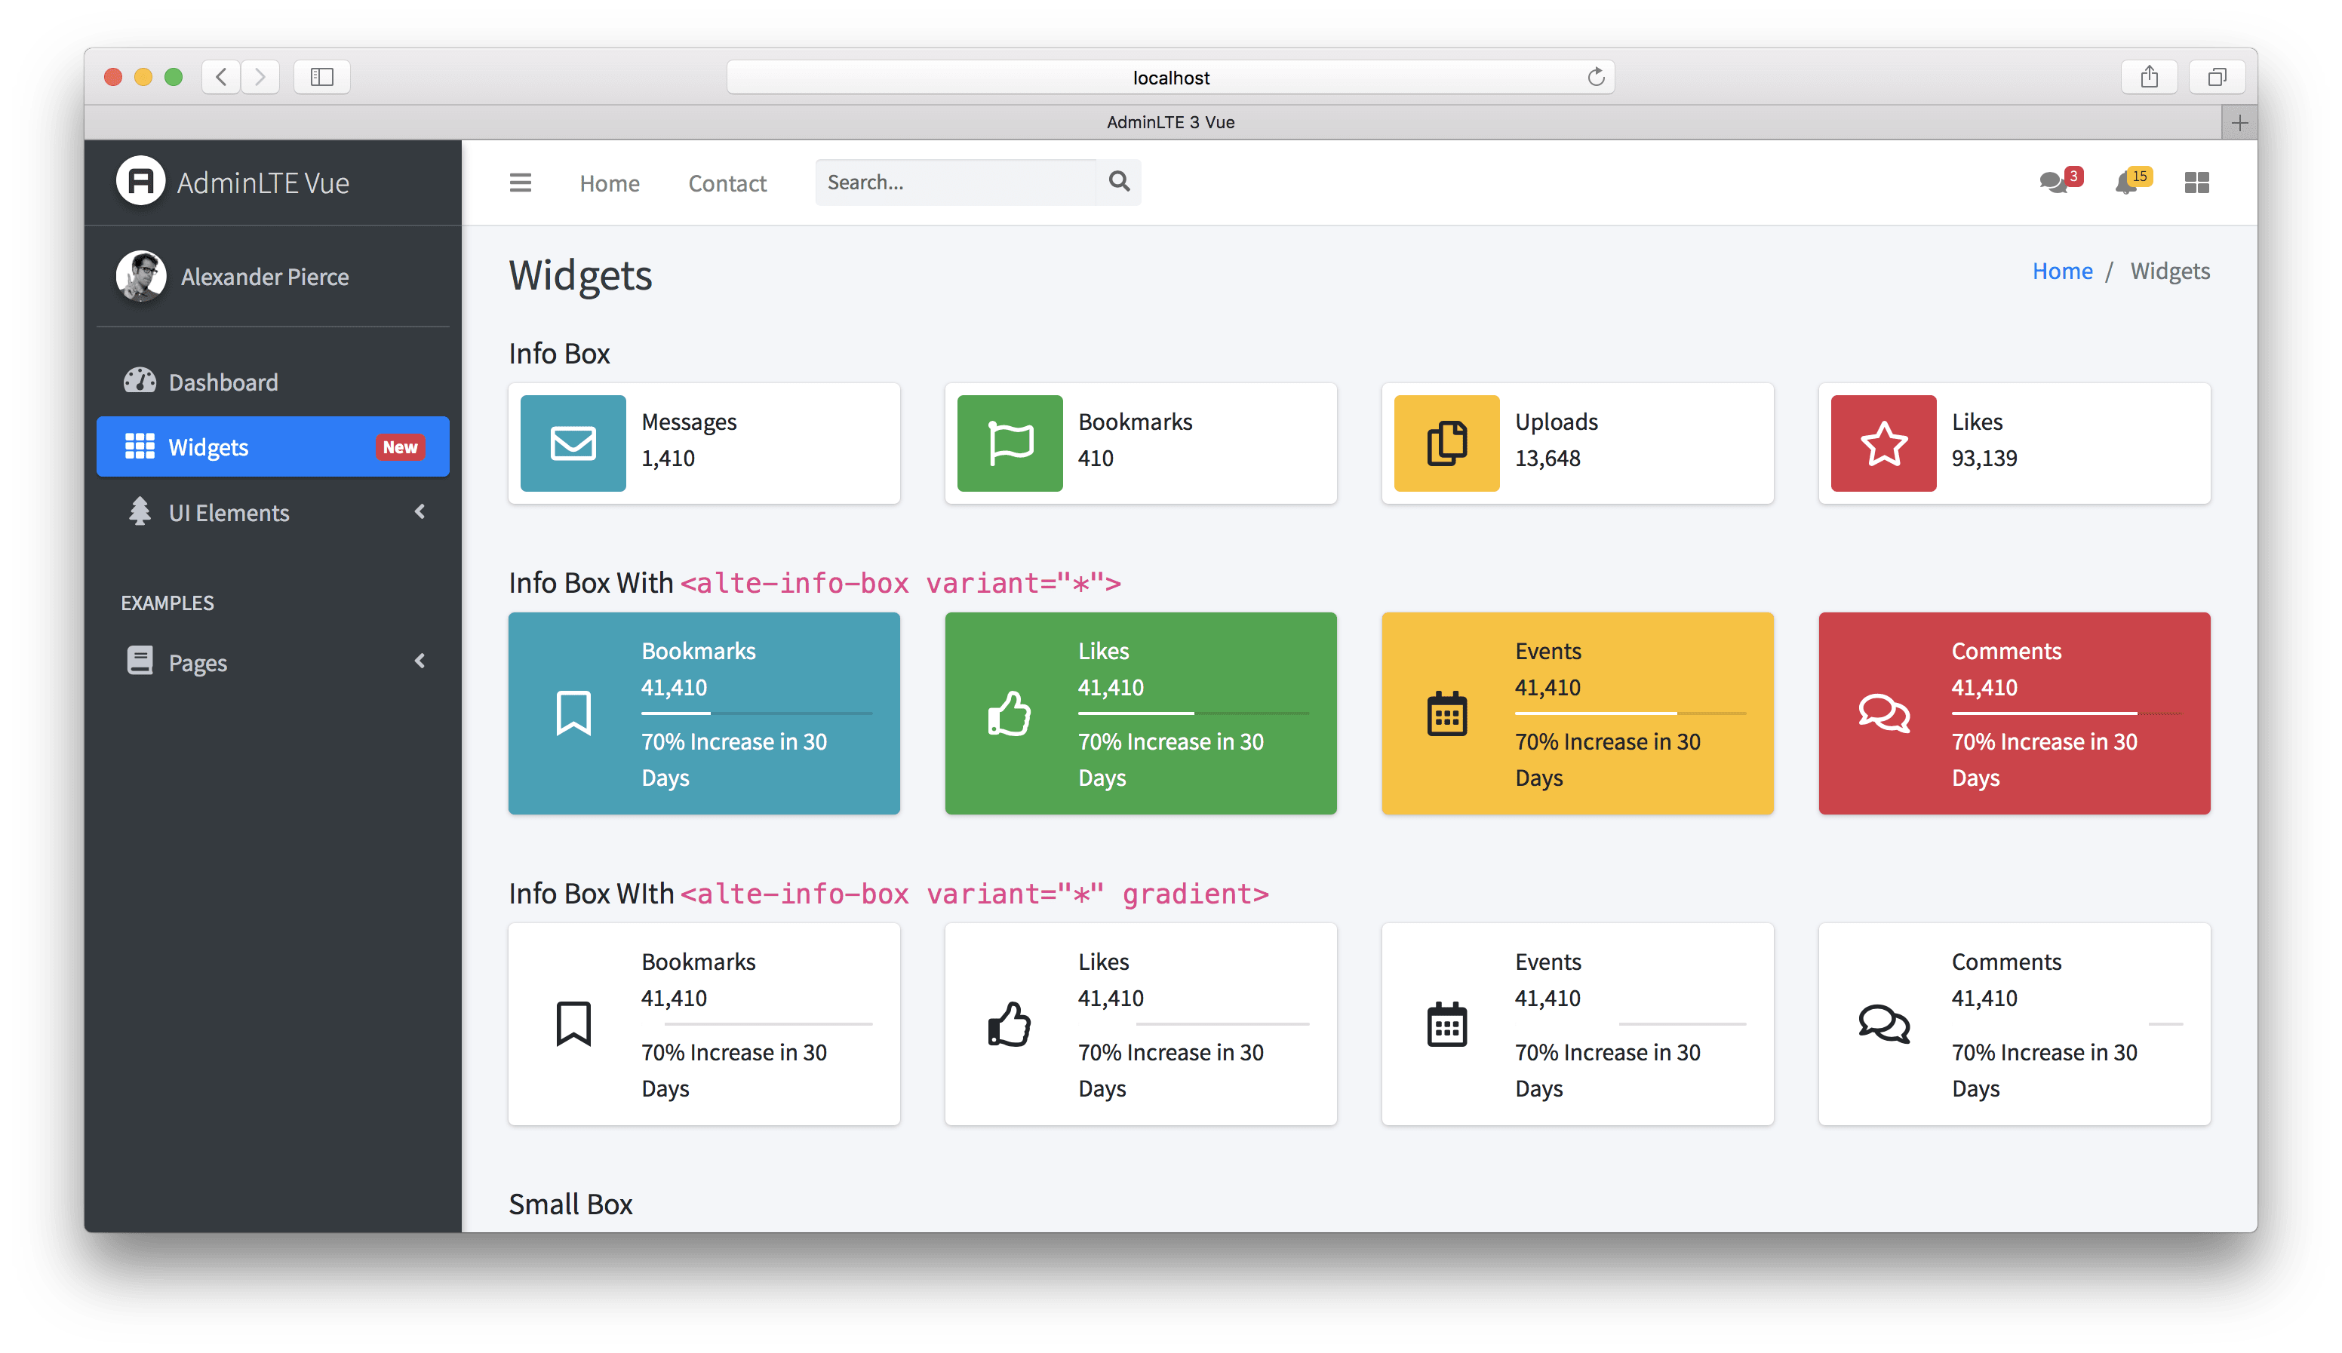Click the AdminLTE Vue logo

pos(141,181)
